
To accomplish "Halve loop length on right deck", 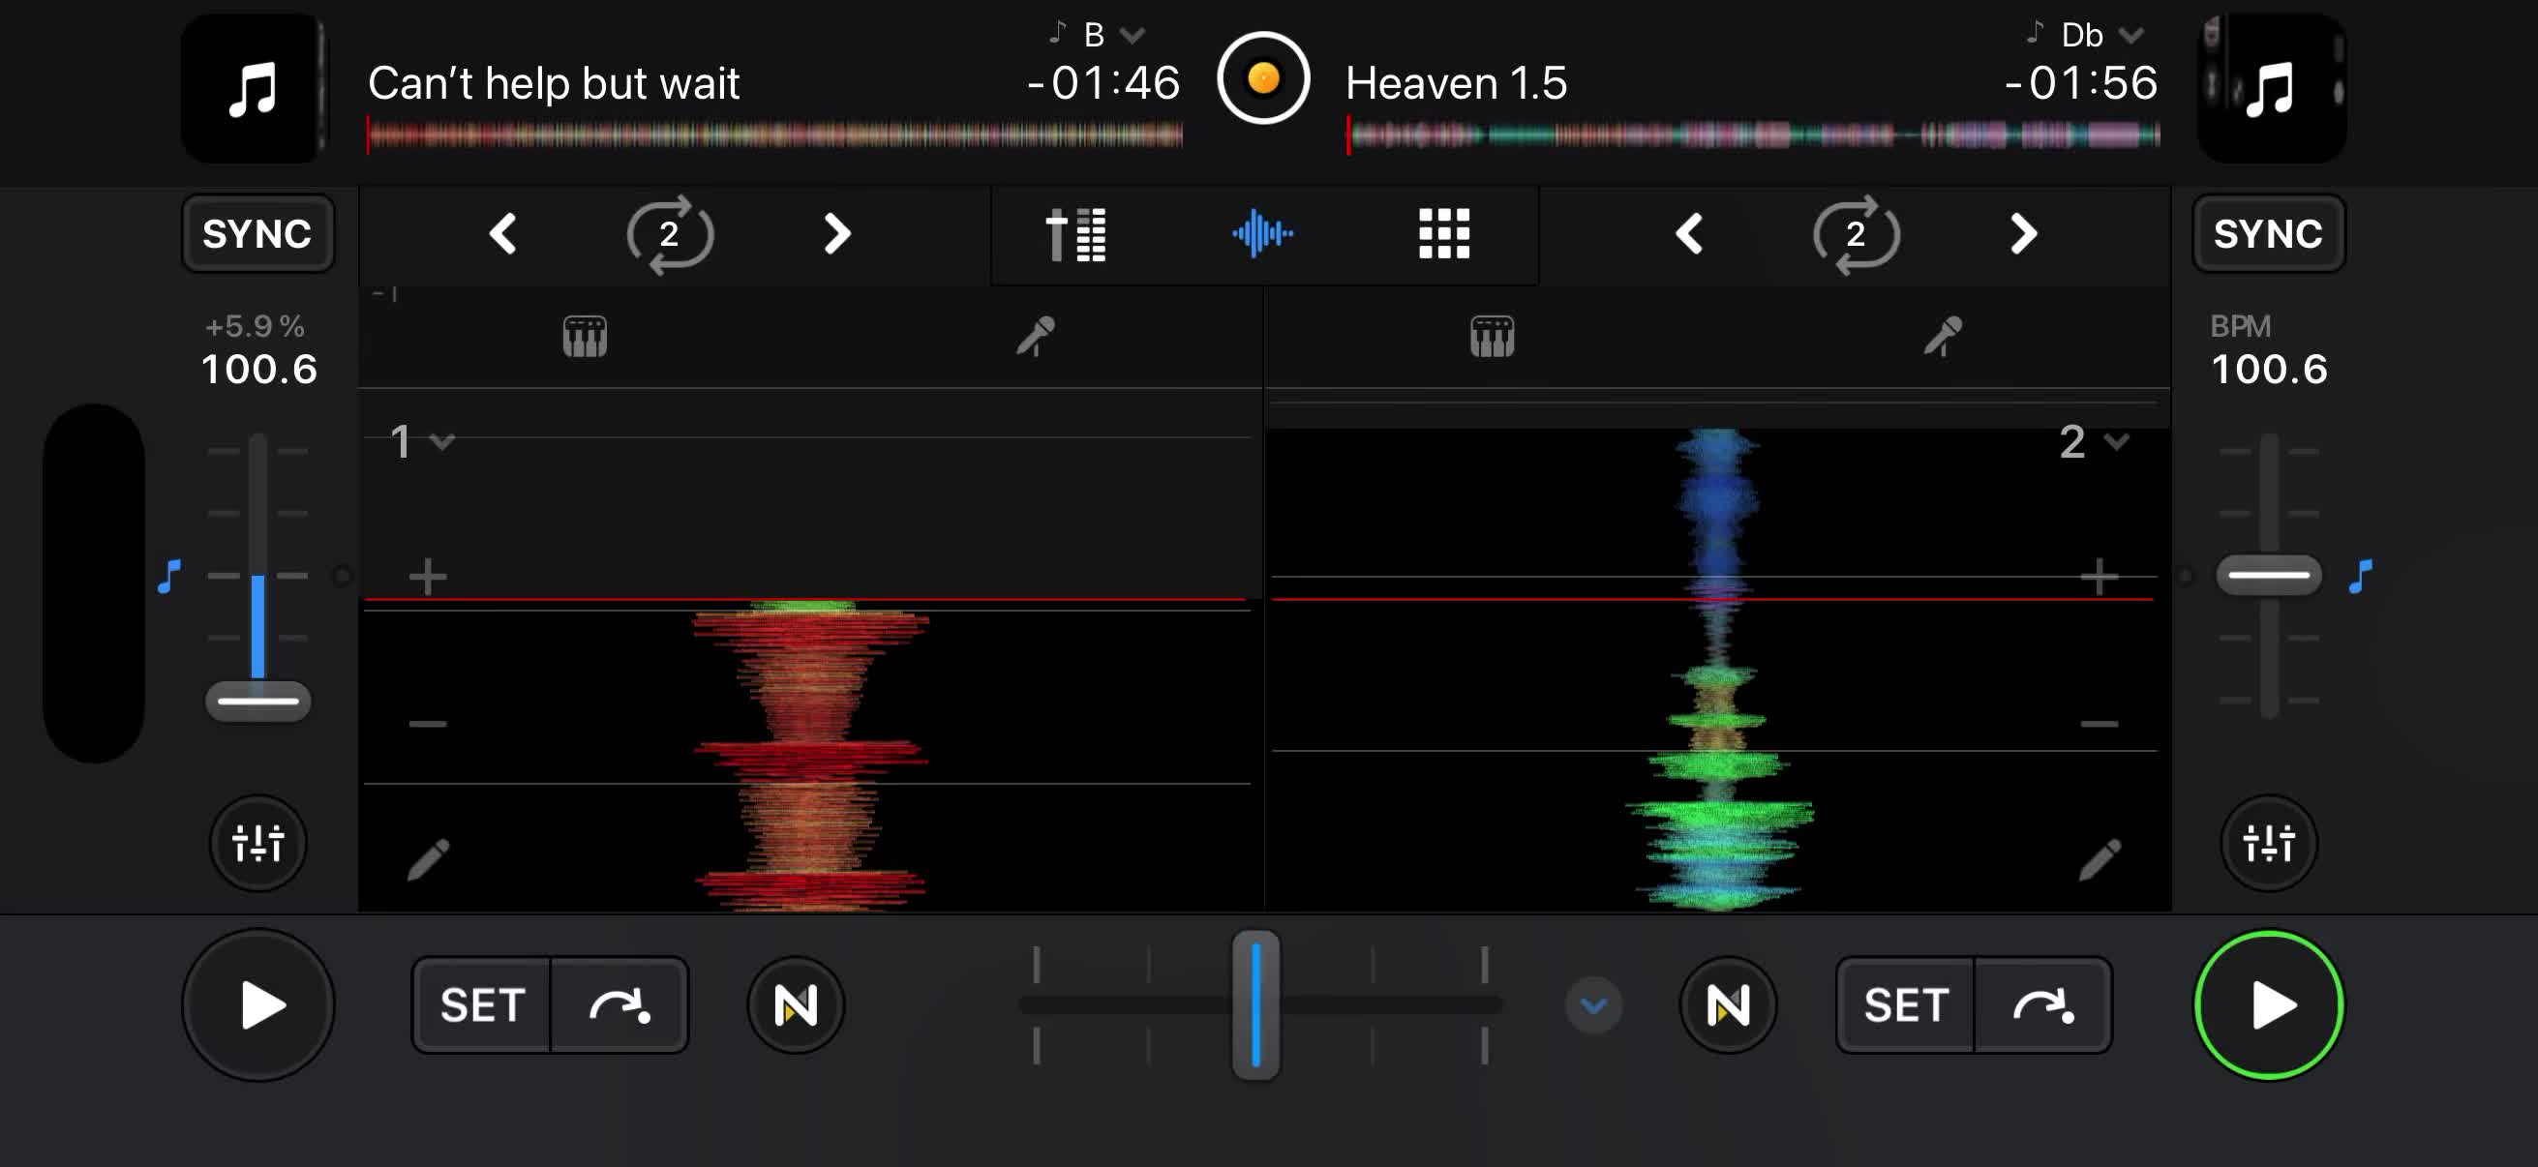I will pyautogui.click(x=1690, y=233).
